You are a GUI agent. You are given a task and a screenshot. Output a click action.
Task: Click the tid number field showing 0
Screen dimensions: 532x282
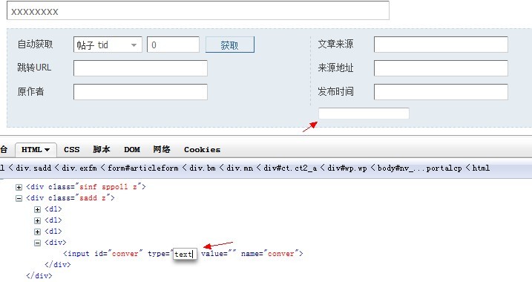[173, 45]
